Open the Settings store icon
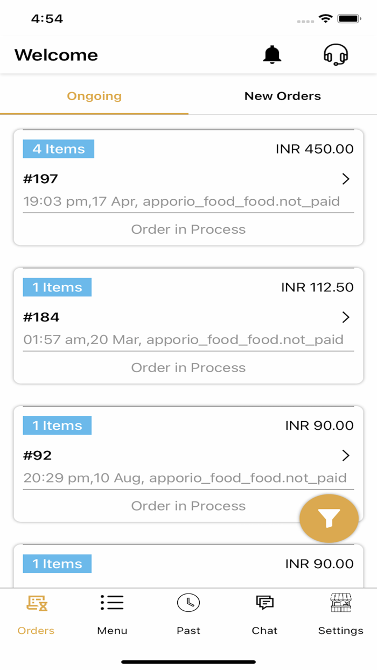This screenshot has height=670, width=377. [x=340, y=603]
